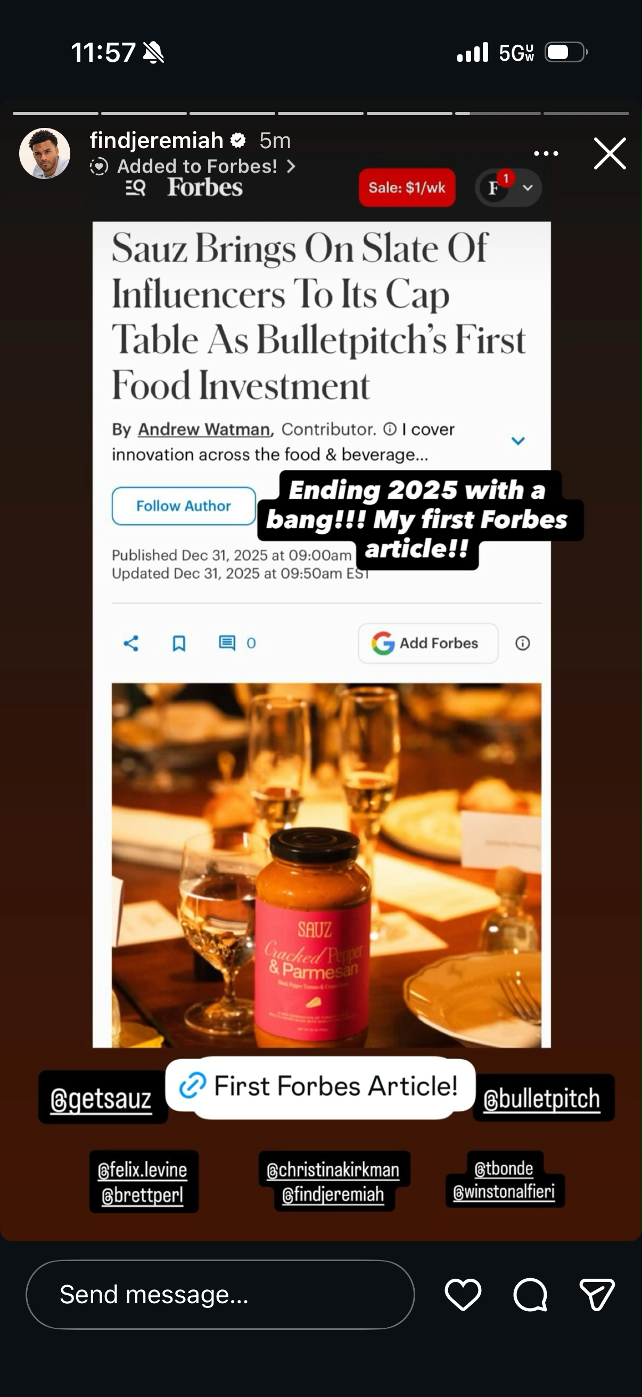Close the story with the X
Screen dimensions: 642x1397
610,153
